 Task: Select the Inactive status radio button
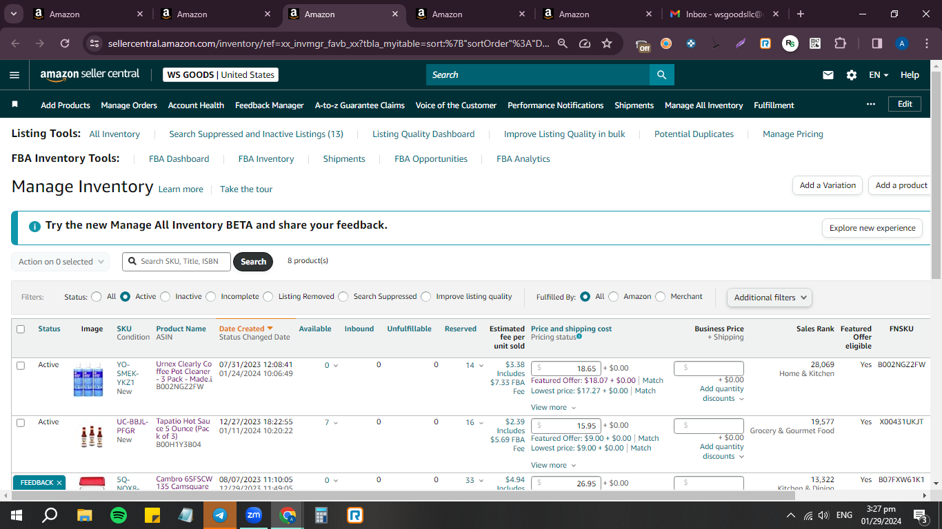pyautogui.click(x=165, y=297)
